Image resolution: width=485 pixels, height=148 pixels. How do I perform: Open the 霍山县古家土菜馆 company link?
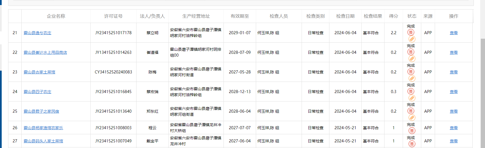pyautogui.click(x=39, y=72)
